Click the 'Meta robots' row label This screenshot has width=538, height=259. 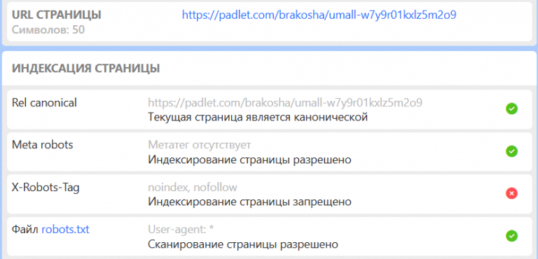click(x=43, y=145)
